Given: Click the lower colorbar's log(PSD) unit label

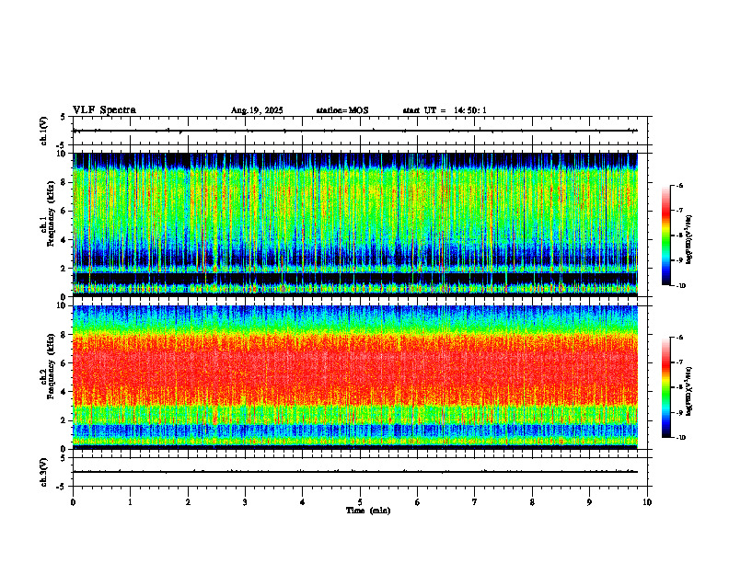Looking at the screenshot, I should pos(689,391).
